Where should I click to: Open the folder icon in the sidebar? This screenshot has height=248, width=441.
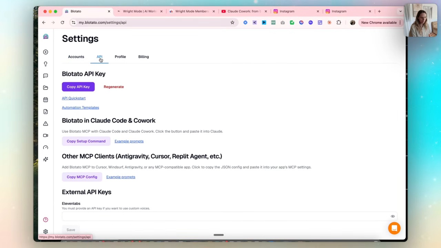[x=45, y=88]
